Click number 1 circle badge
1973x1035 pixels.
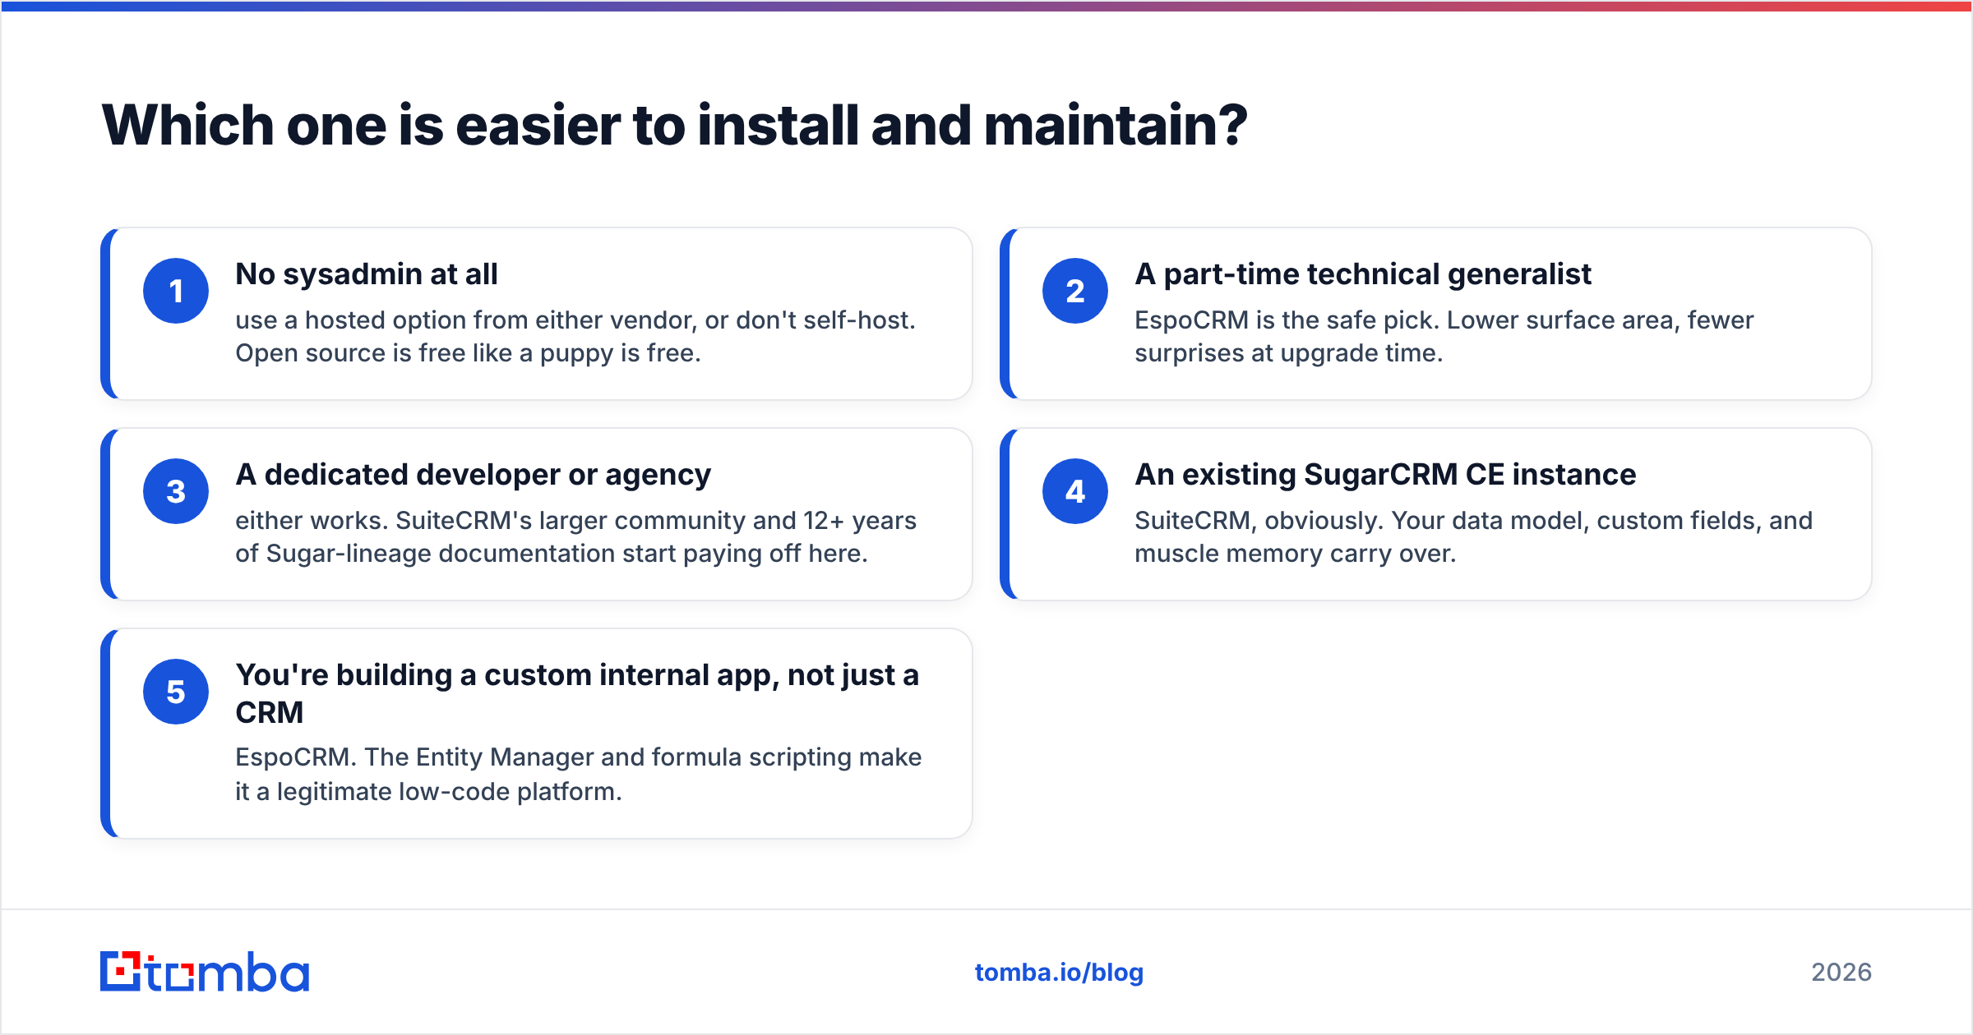click(x=176, y=291)
